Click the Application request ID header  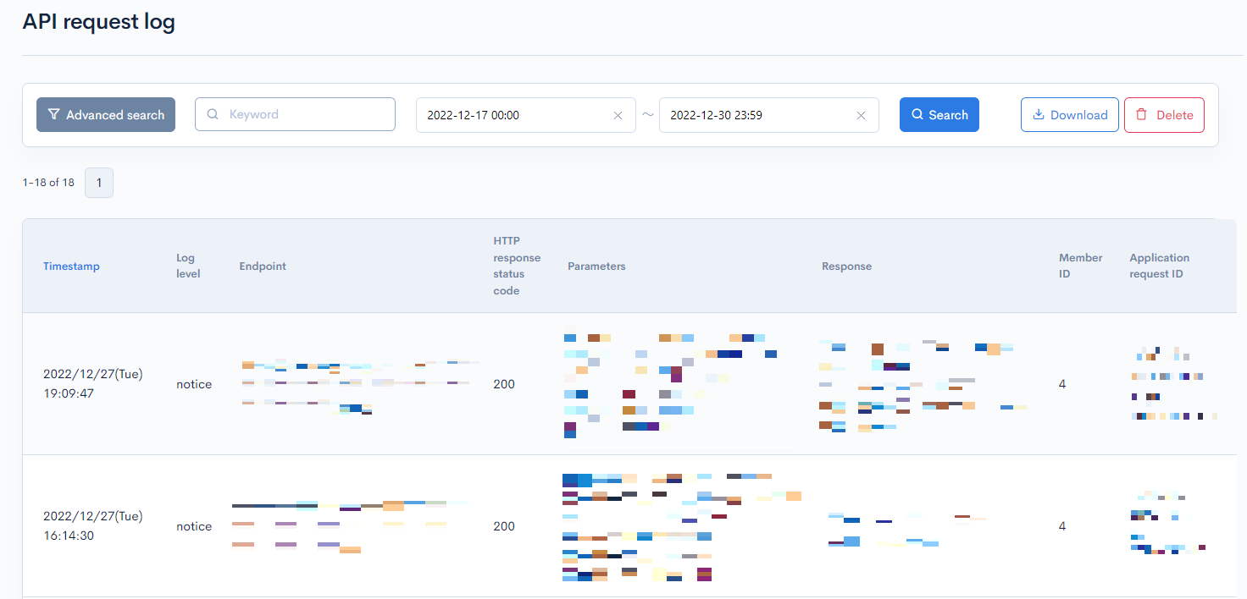[1159, 266]
